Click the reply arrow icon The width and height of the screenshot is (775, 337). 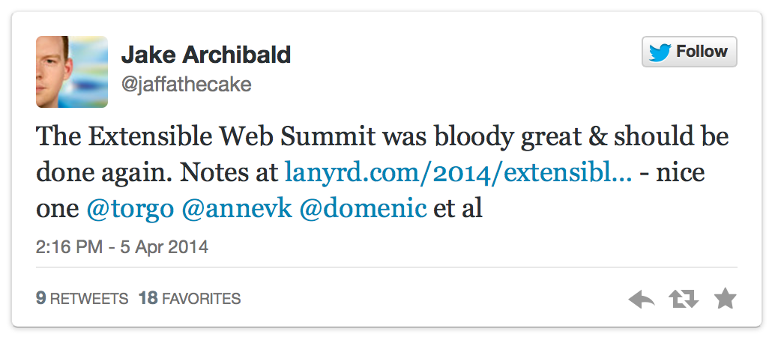[x=642, y=300]
